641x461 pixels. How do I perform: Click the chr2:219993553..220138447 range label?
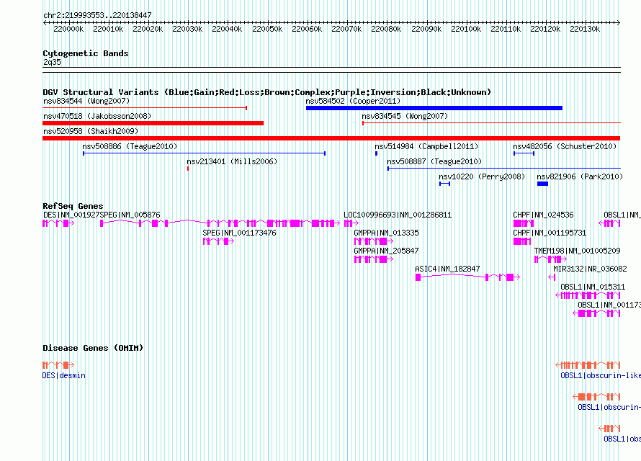[x=97, y=15]
